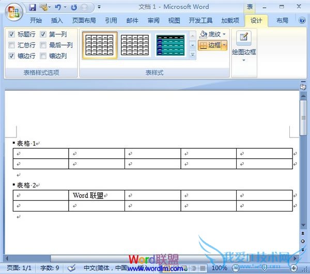Click the 表格 2 heading text
310x274 pixels.
point(26,185)
